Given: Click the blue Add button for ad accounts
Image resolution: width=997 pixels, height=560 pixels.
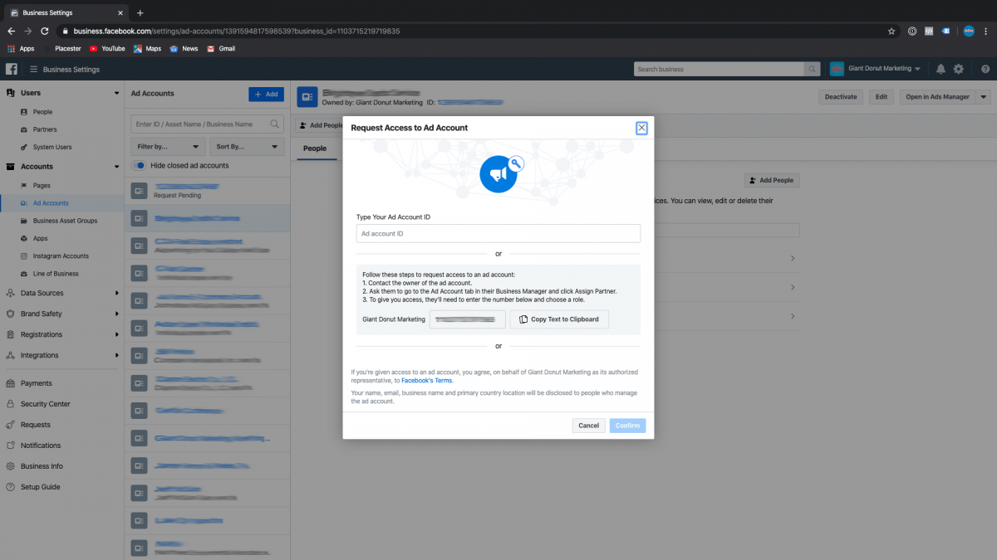Looking at the screenshot, I should (266, 94).
